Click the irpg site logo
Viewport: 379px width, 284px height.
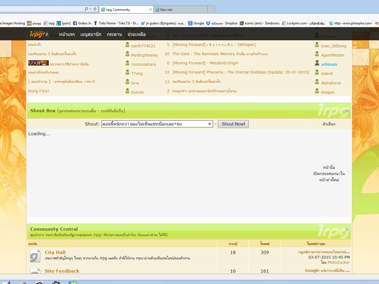click(x=40, y=34)
